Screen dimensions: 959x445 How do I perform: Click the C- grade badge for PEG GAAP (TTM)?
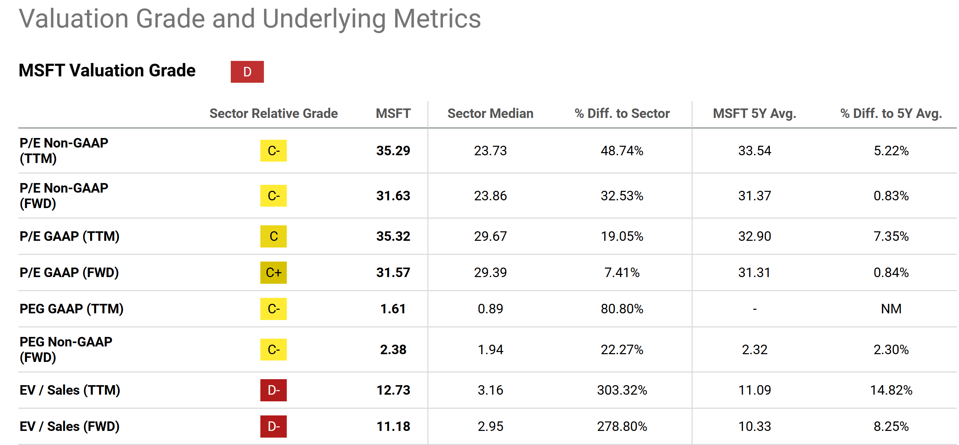point(273,309)
